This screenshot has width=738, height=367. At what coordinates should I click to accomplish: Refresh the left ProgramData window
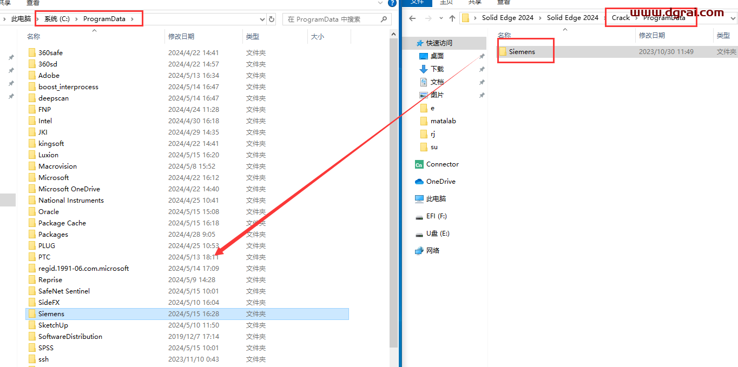click(272, 19)
